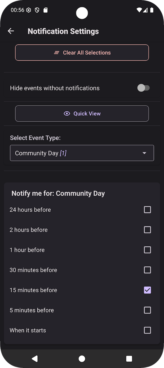The height and width of the screenshot is (368, 164).
Task: Click the clear-list icon beside Clear All Selections
Action: pos(57,53)
